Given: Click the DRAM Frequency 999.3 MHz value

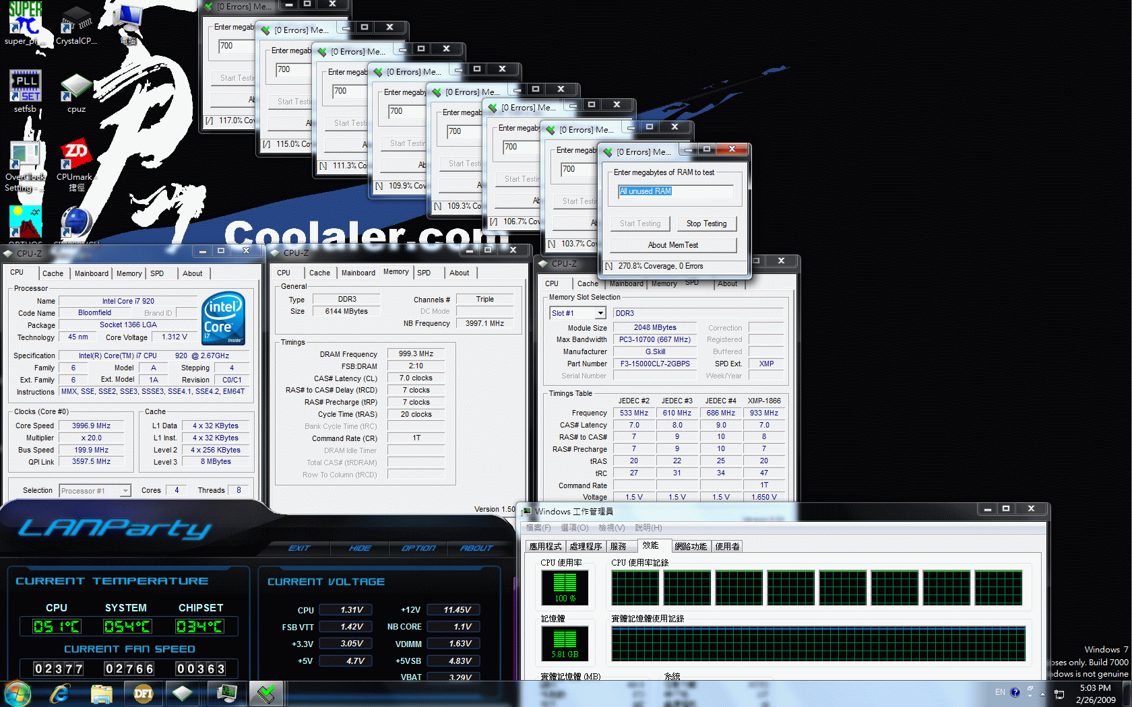Looking at the screenshot, I should pyautogui.click(x=416, y=353).
